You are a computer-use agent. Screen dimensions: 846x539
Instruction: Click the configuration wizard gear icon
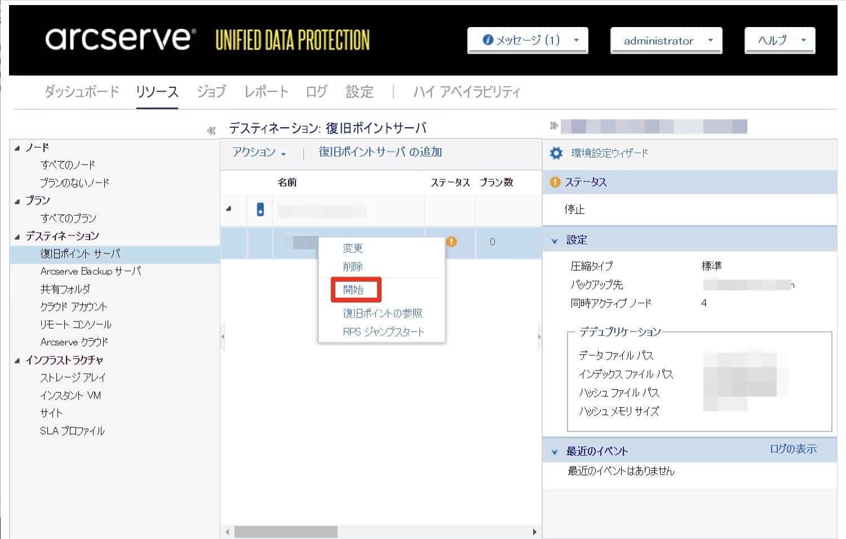(556, 153)
